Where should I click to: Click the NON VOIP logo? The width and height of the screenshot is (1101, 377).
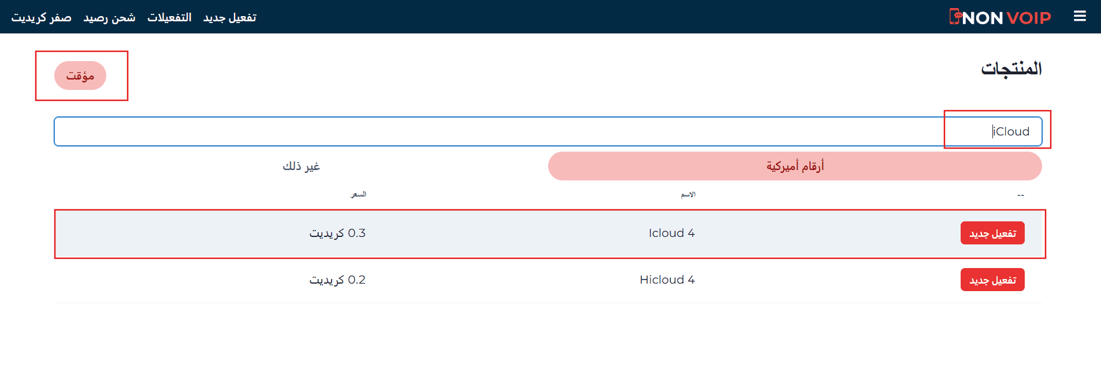[x=1000, y=17]
